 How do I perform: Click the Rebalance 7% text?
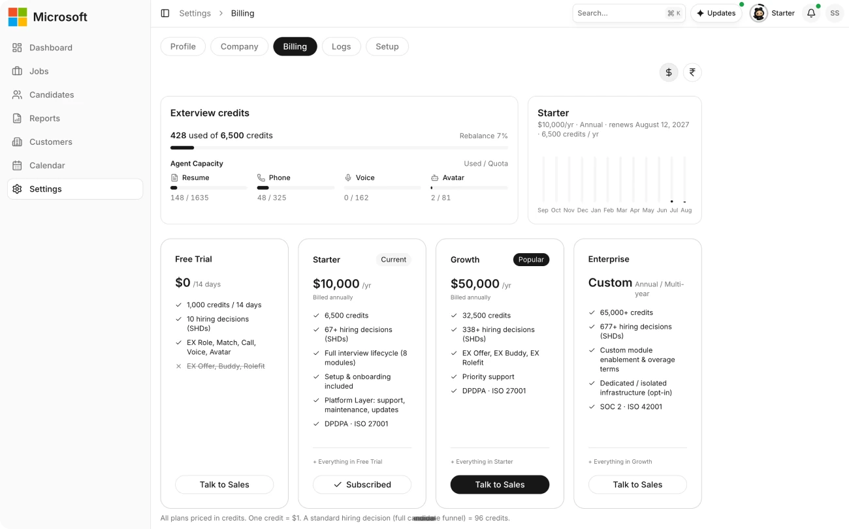click(x=484, y=136)
